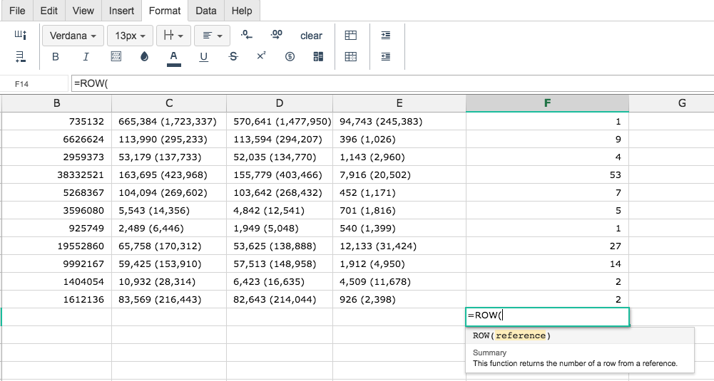Toggle bold formatting

tap(56, 57)
